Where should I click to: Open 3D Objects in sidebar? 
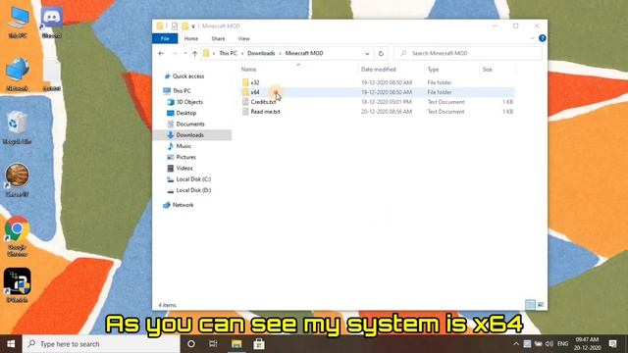point(189,102)
